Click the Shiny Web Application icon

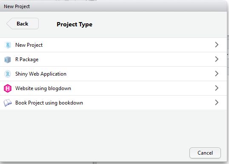coord(8,74)
